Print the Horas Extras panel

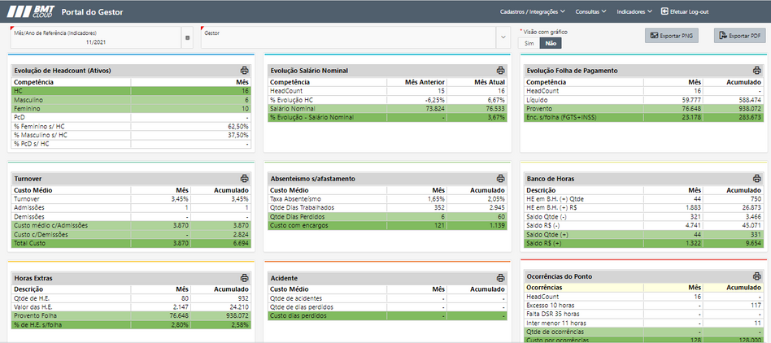click(244, 278)
